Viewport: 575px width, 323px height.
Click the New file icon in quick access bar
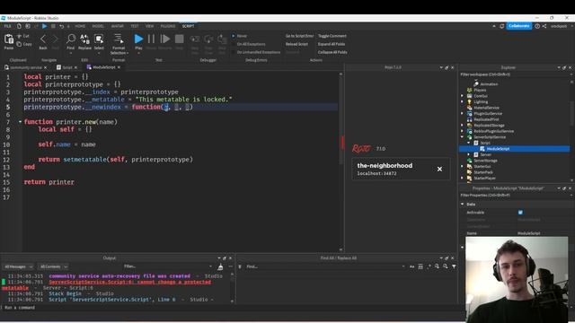19,26
